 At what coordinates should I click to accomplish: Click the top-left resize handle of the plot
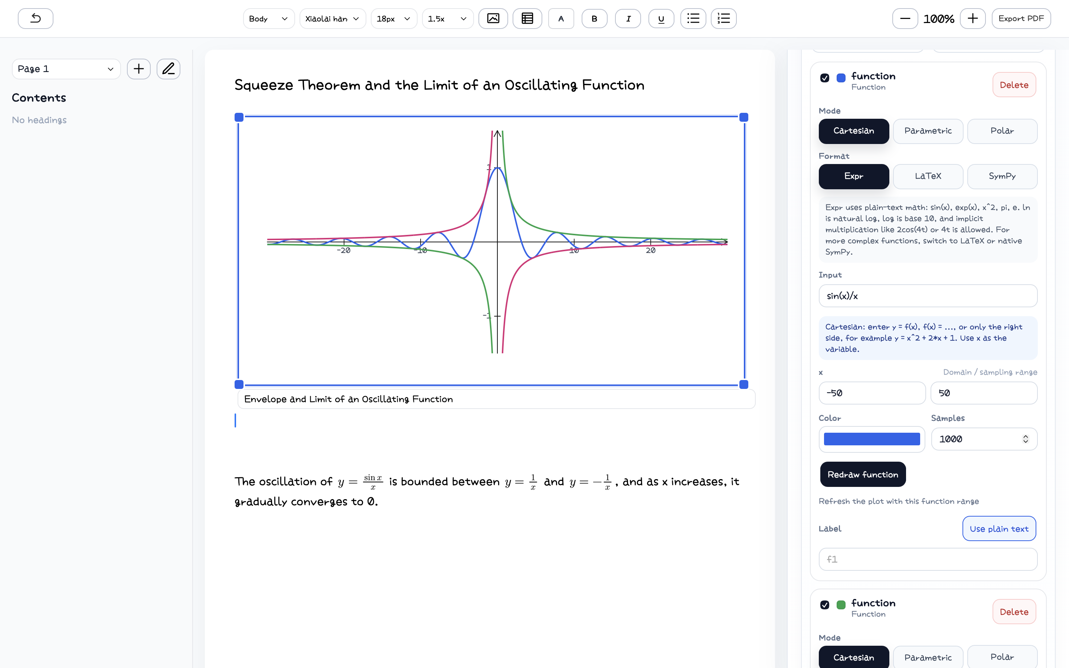click(239, 117)
